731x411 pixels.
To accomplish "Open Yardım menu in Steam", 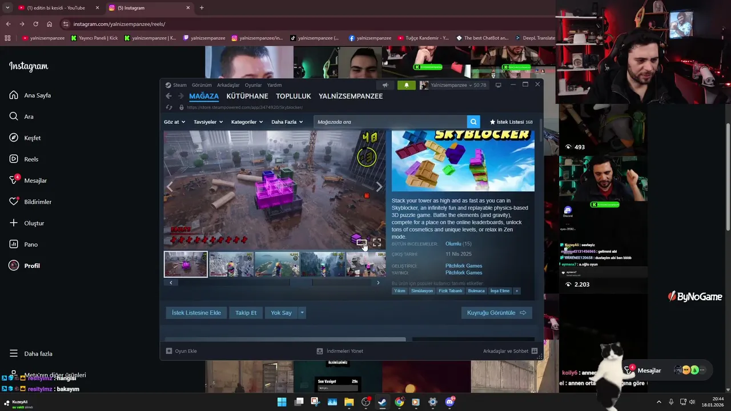I will click(275, 85).
